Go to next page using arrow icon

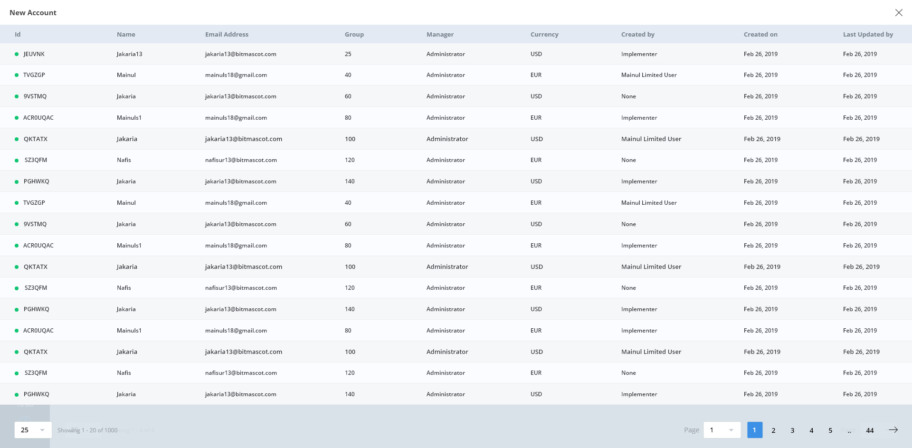pyautogui.click(x=893, y=430)
